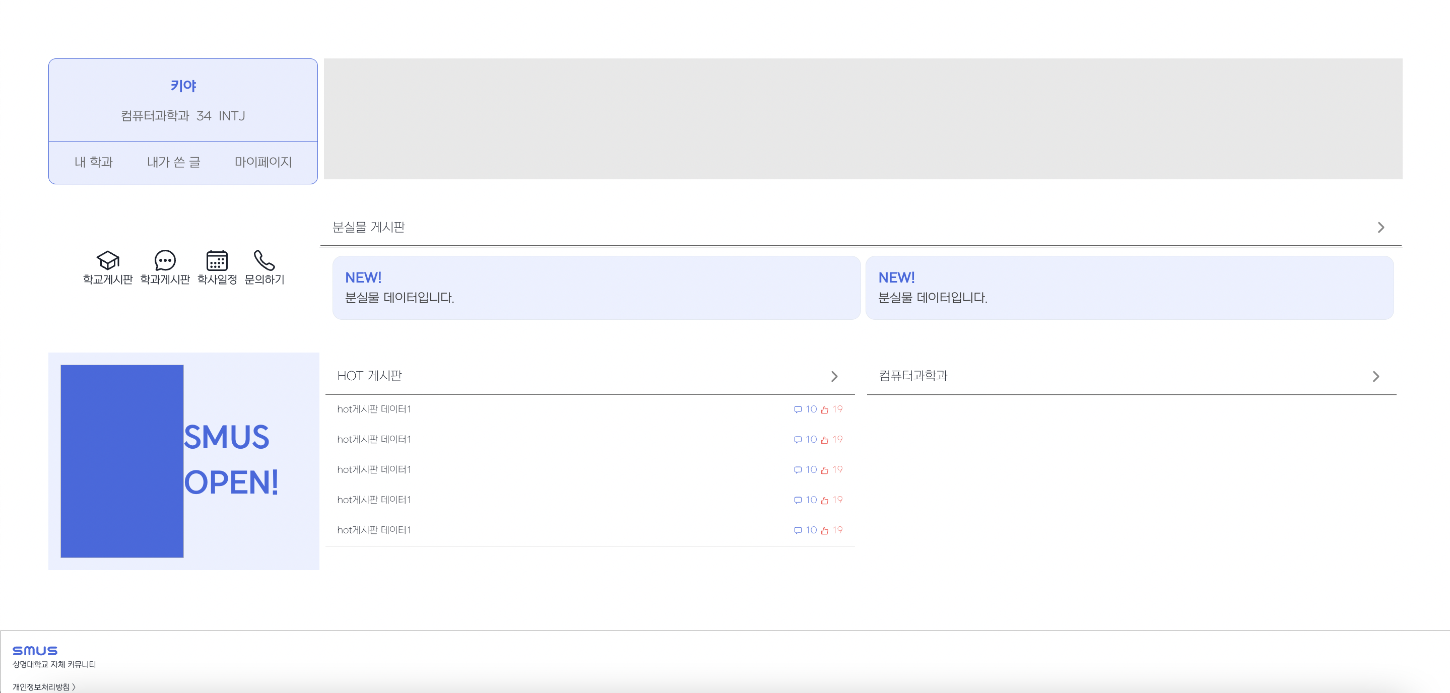The width and height of the screenshot is (1450, 693).
Task: Click the 문의하기 phone icon
Action: 264,260
